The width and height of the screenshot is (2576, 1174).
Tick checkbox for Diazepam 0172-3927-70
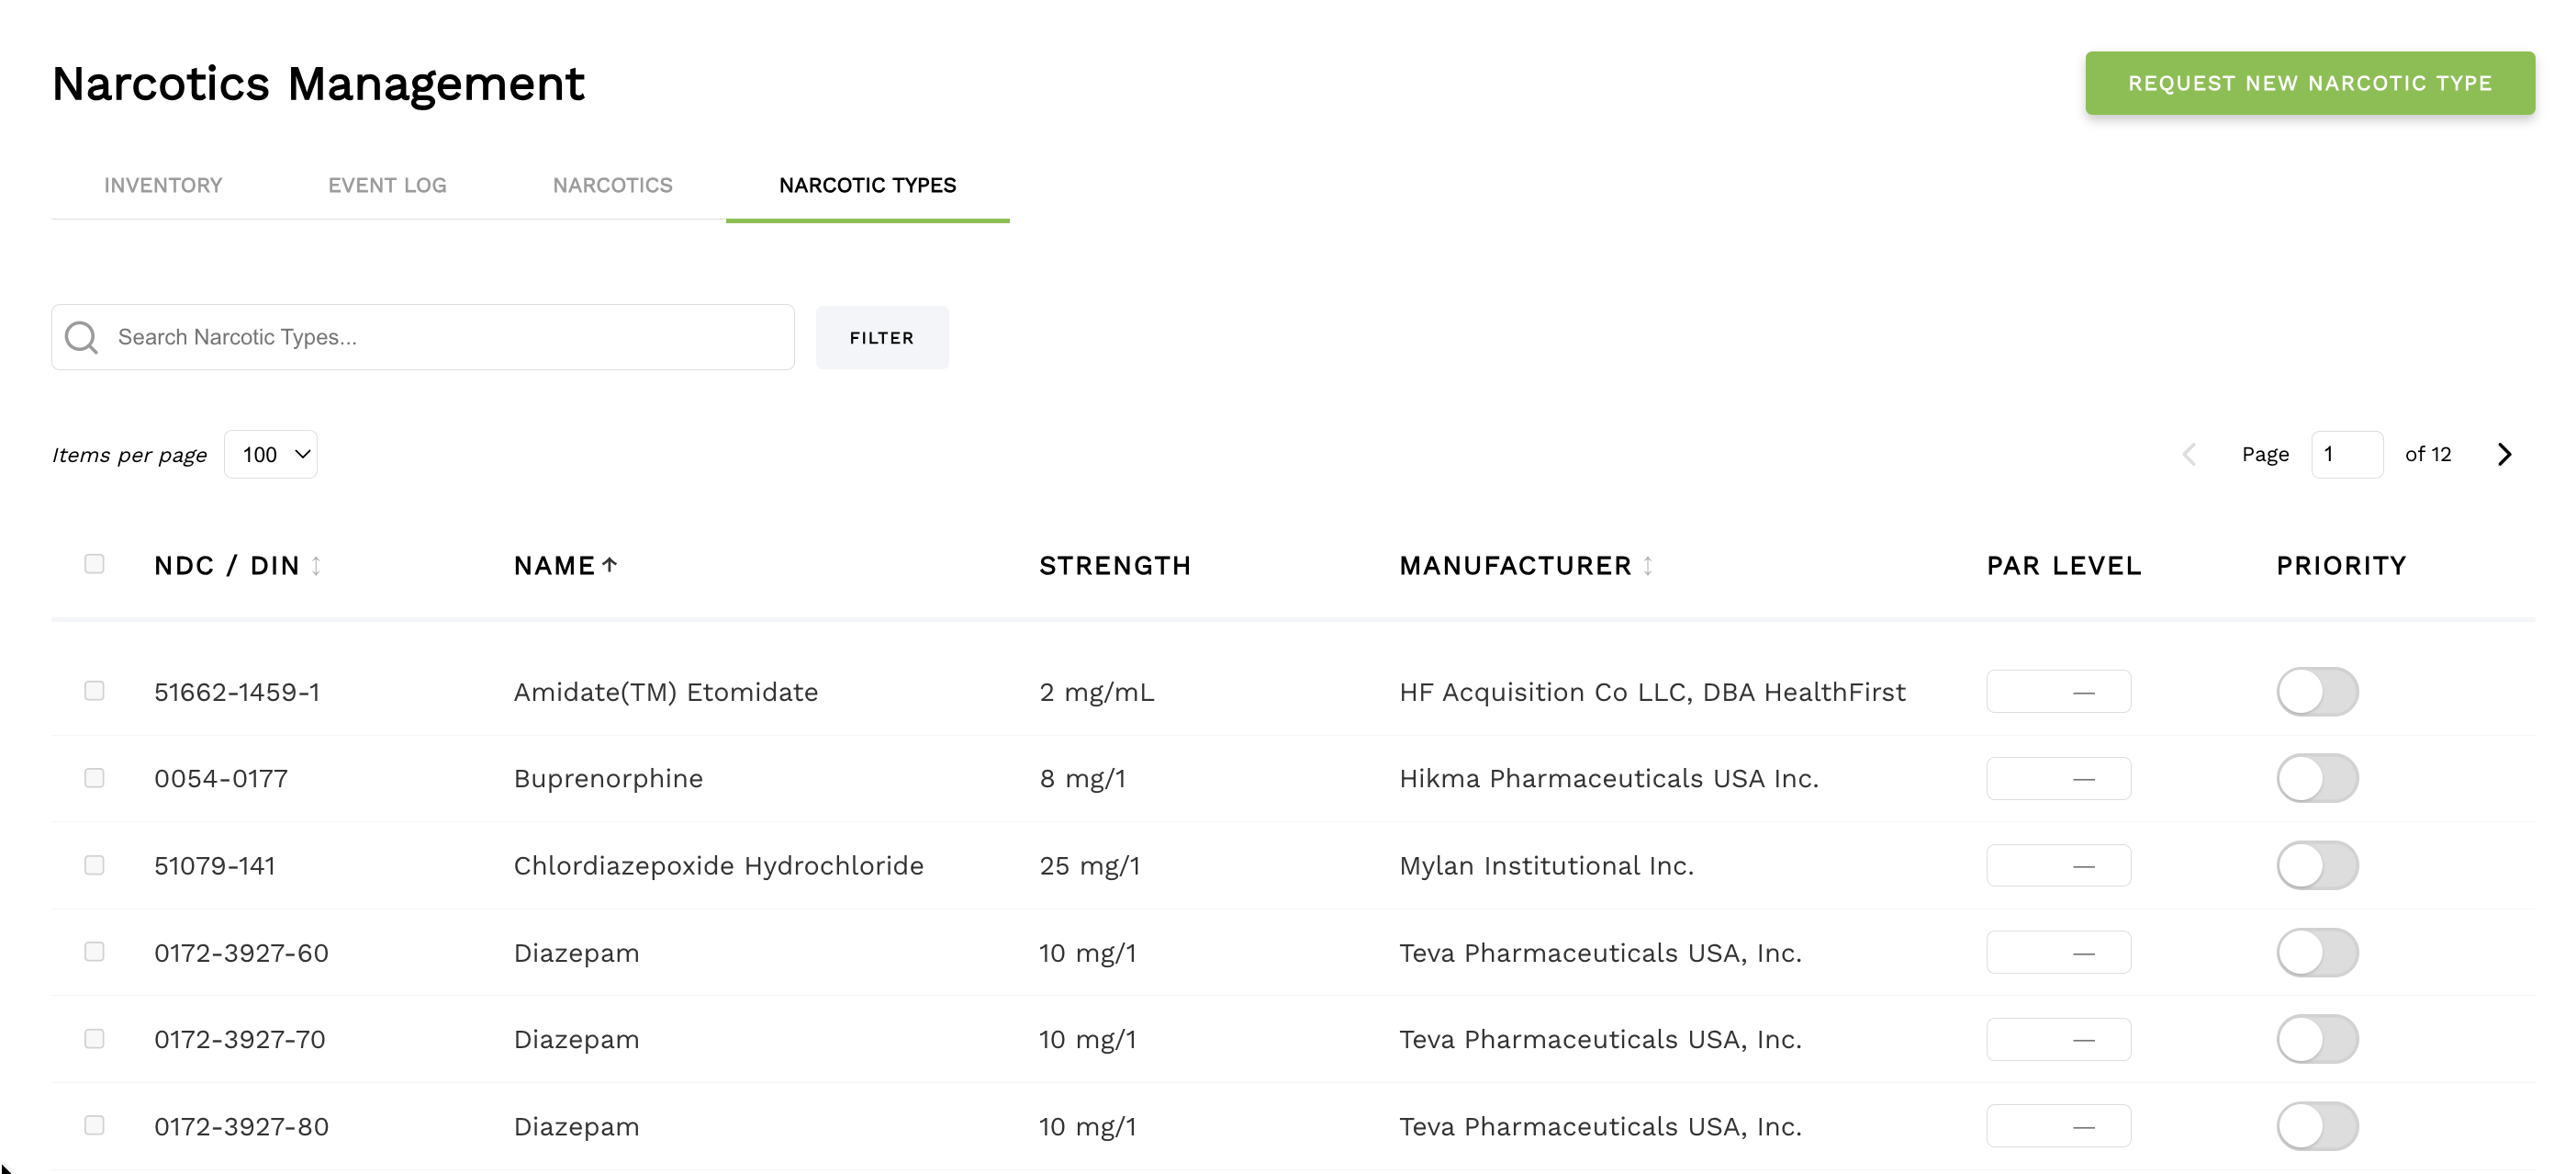94,1038
